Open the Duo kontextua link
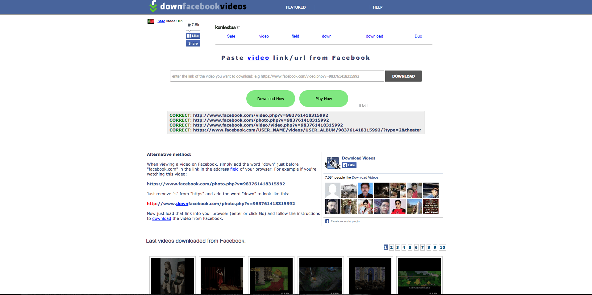This screenshot has height=295, width=592. tap(418, 36)
